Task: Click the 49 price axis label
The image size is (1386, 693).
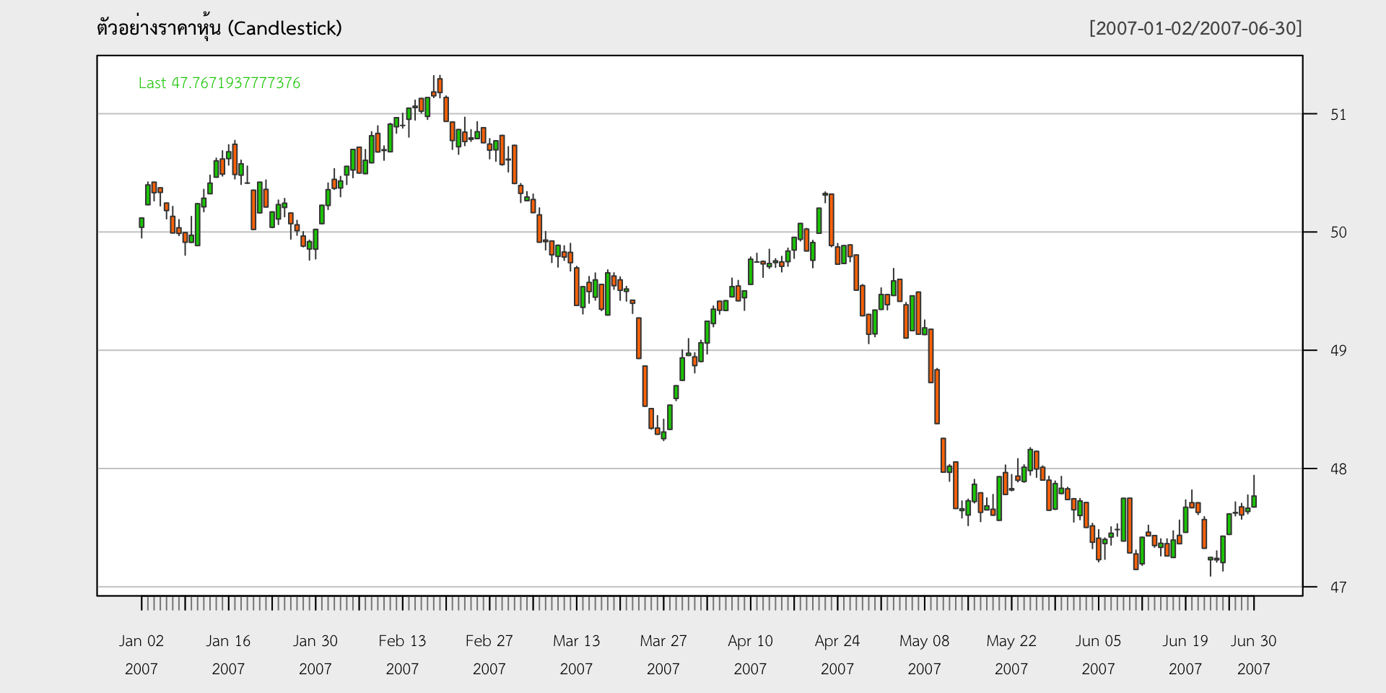Action: 1338,351
